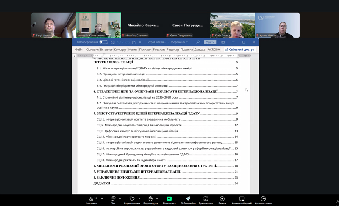Switch to the Посилання ribbon tab

tap(145, 49)
